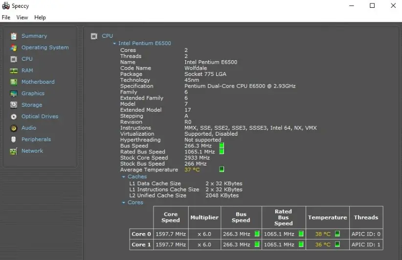The width and height of the screenshot is (402, 260).
Task: Click the Optical Drives disc icon
Action: click(14, 117)
